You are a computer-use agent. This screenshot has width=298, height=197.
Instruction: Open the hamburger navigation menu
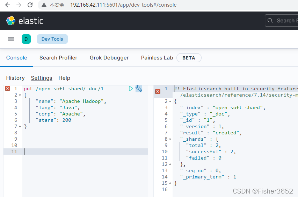point(11,39)
